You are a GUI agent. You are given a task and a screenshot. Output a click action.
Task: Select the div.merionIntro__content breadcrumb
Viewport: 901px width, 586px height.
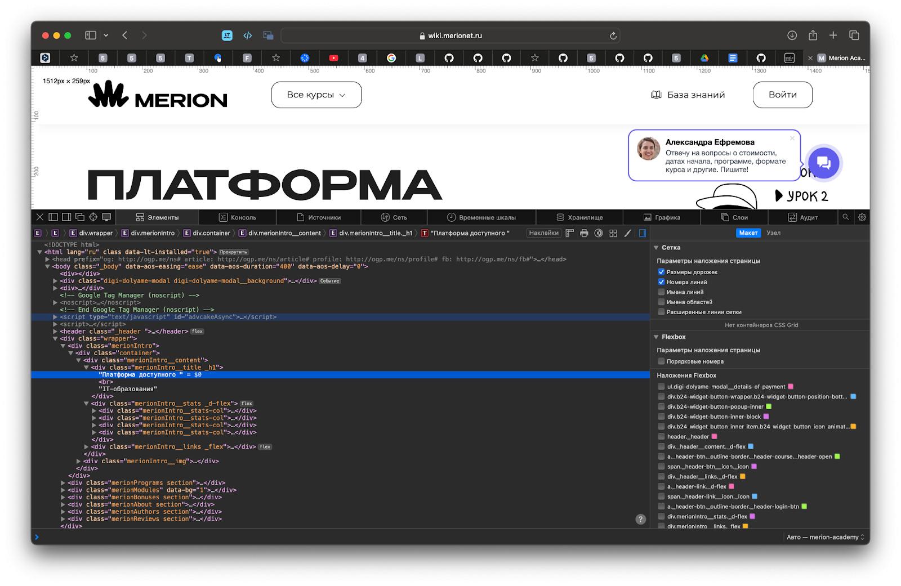[x=280, y=233]
